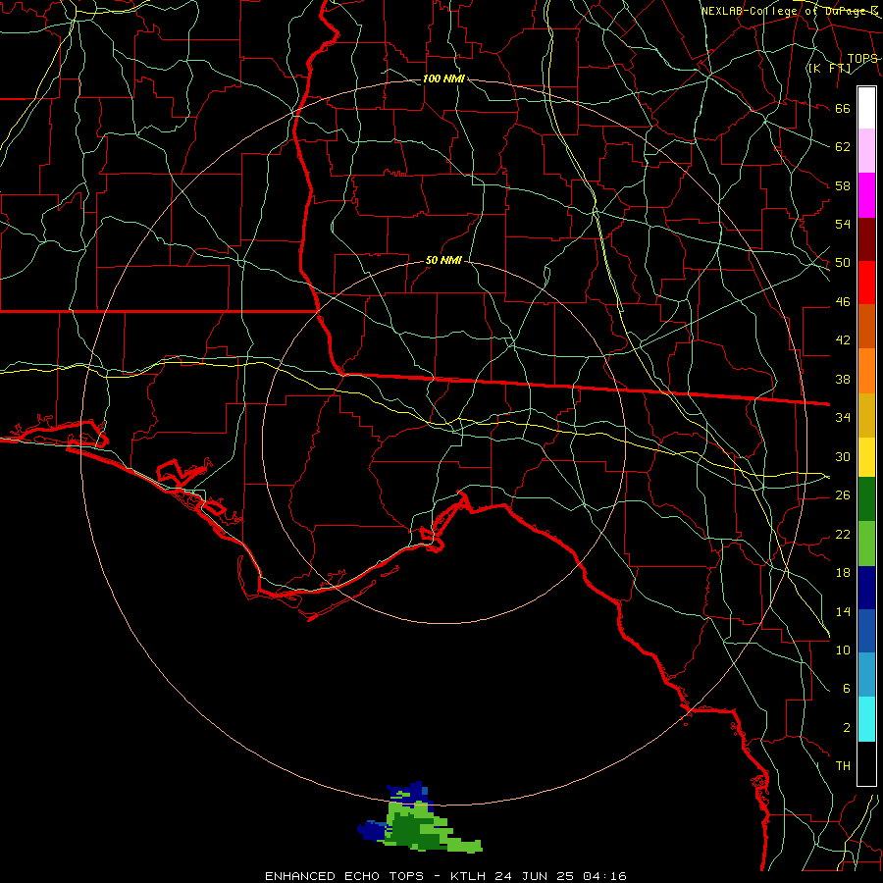Click the 54 scale value
The image size is (883, 883).
click(843, 224)
